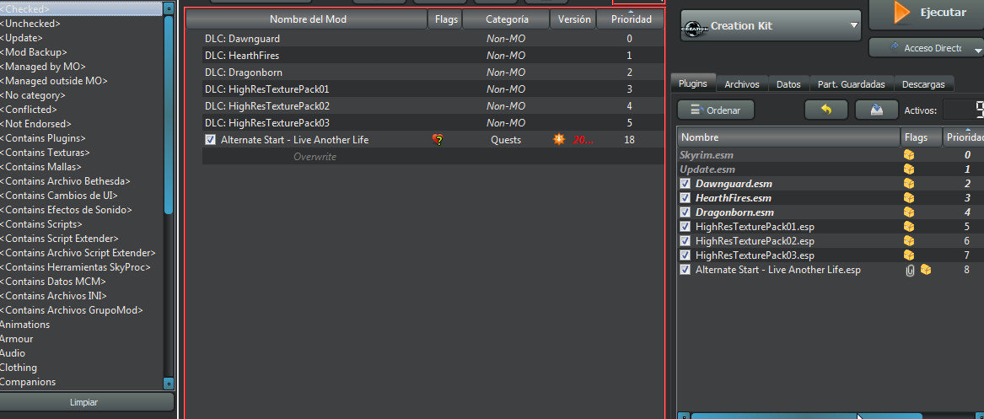
Task: Click category list scroll-down arrow
Action: point(168,383)
